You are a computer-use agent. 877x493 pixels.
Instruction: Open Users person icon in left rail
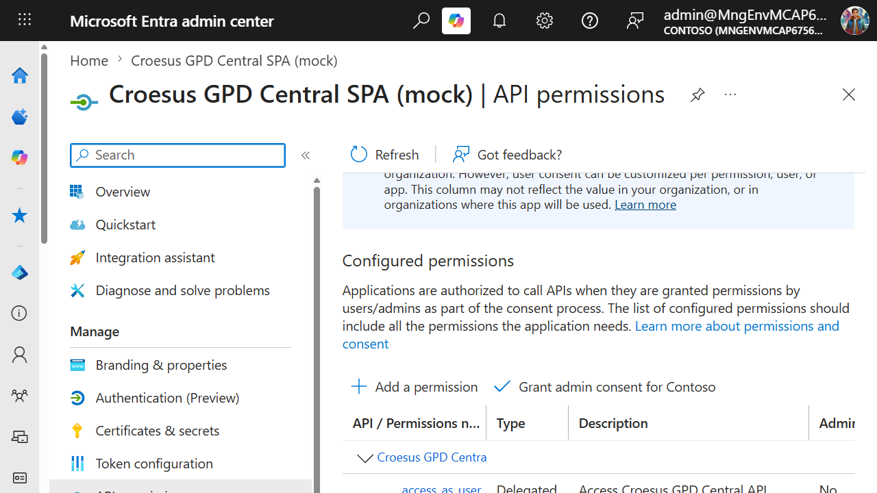pyautogui.click(x=20, y=355)
